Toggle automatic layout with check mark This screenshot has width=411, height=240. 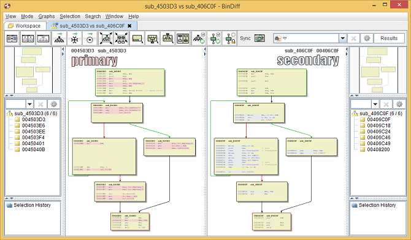point(199,39)
